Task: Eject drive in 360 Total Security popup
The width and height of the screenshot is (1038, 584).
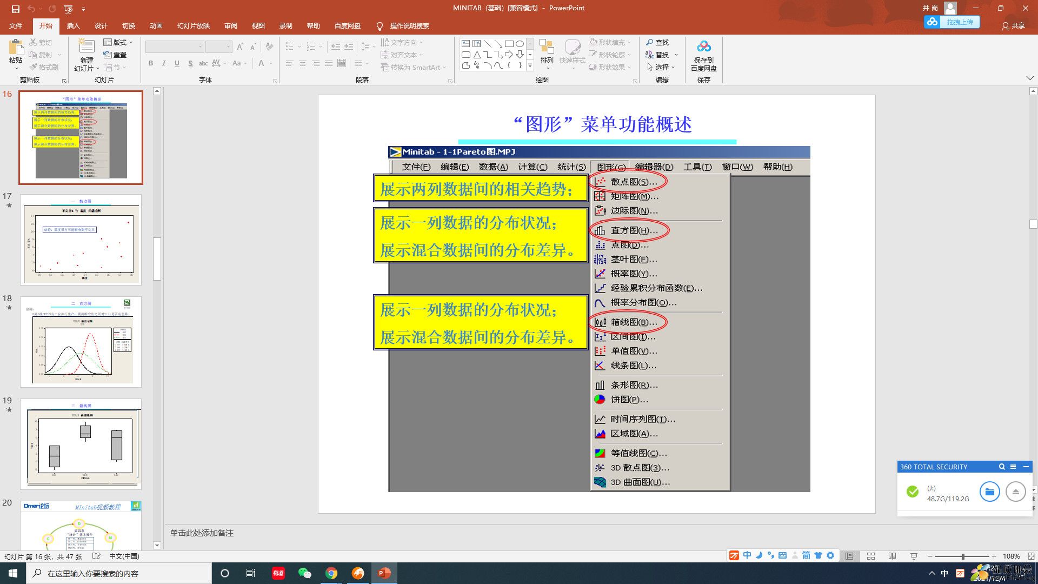Action: point(1015,492)
